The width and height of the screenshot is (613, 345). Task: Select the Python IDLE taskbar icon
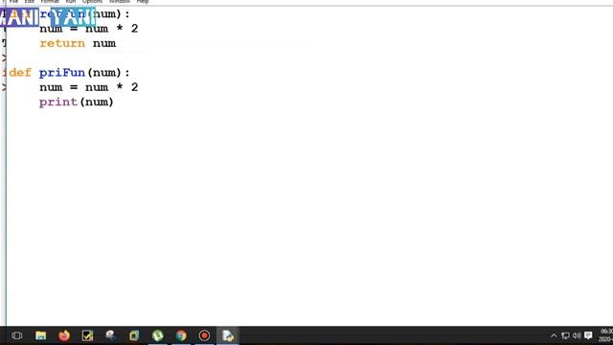pos(228,335)
